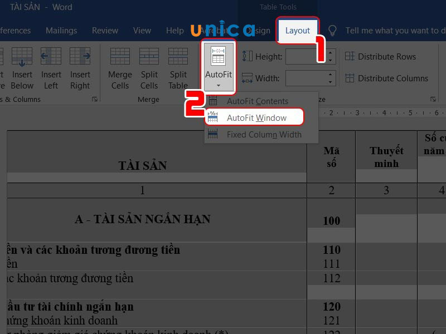
Task: Select AutoFit Window option
Action: point(256,117)
